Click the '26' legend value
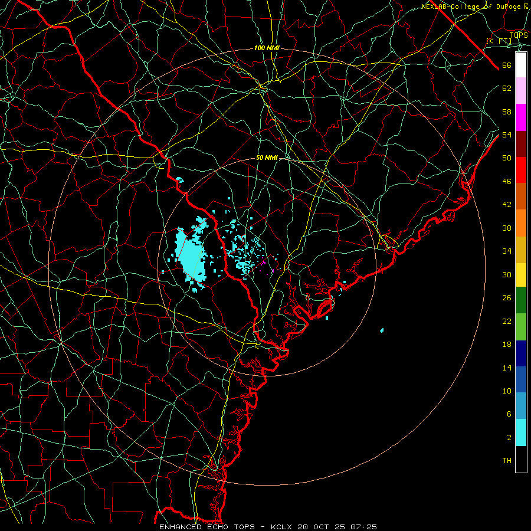This screenshot has width=531, height=531. (x=507, y=298)
